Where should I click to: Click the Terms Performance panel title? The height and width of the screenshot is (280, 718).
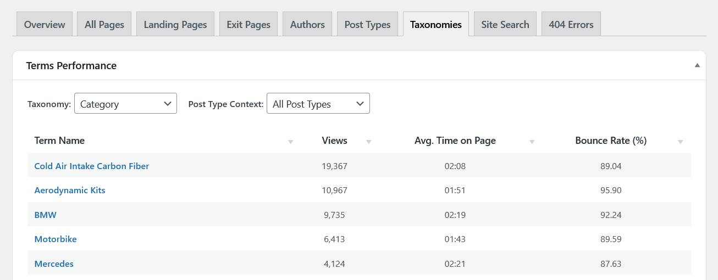[71, 65]
